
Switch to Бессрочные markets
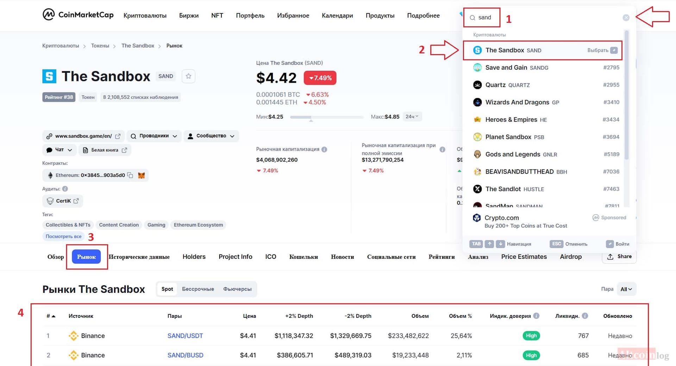[198, 289]
